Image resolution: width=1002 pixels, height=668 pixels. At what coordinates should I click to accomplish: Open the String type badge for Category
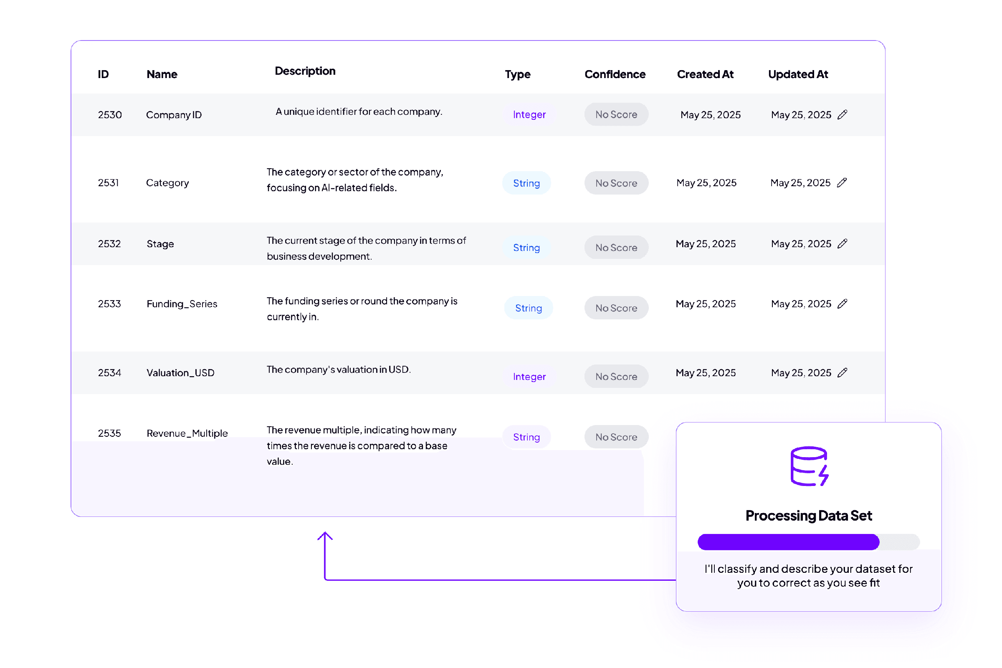[526, 183]
